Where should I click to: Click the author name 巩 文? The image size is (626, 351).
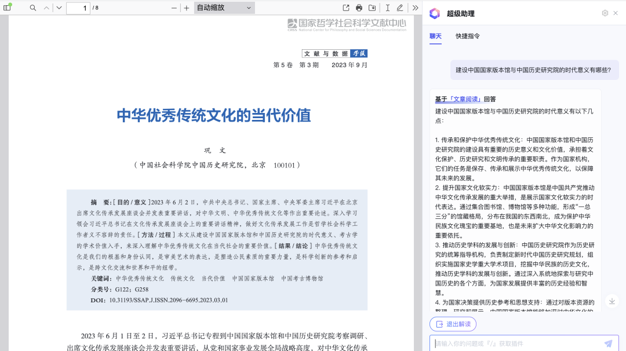[215, 151]
